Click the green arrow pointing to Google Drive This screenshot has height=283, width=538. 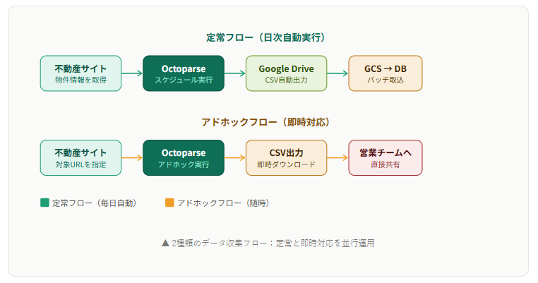(x=235, y=73)
